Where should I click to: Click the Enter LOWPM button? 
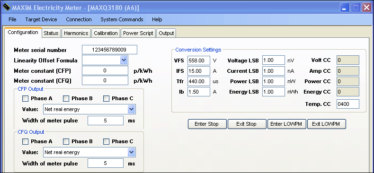286,124
